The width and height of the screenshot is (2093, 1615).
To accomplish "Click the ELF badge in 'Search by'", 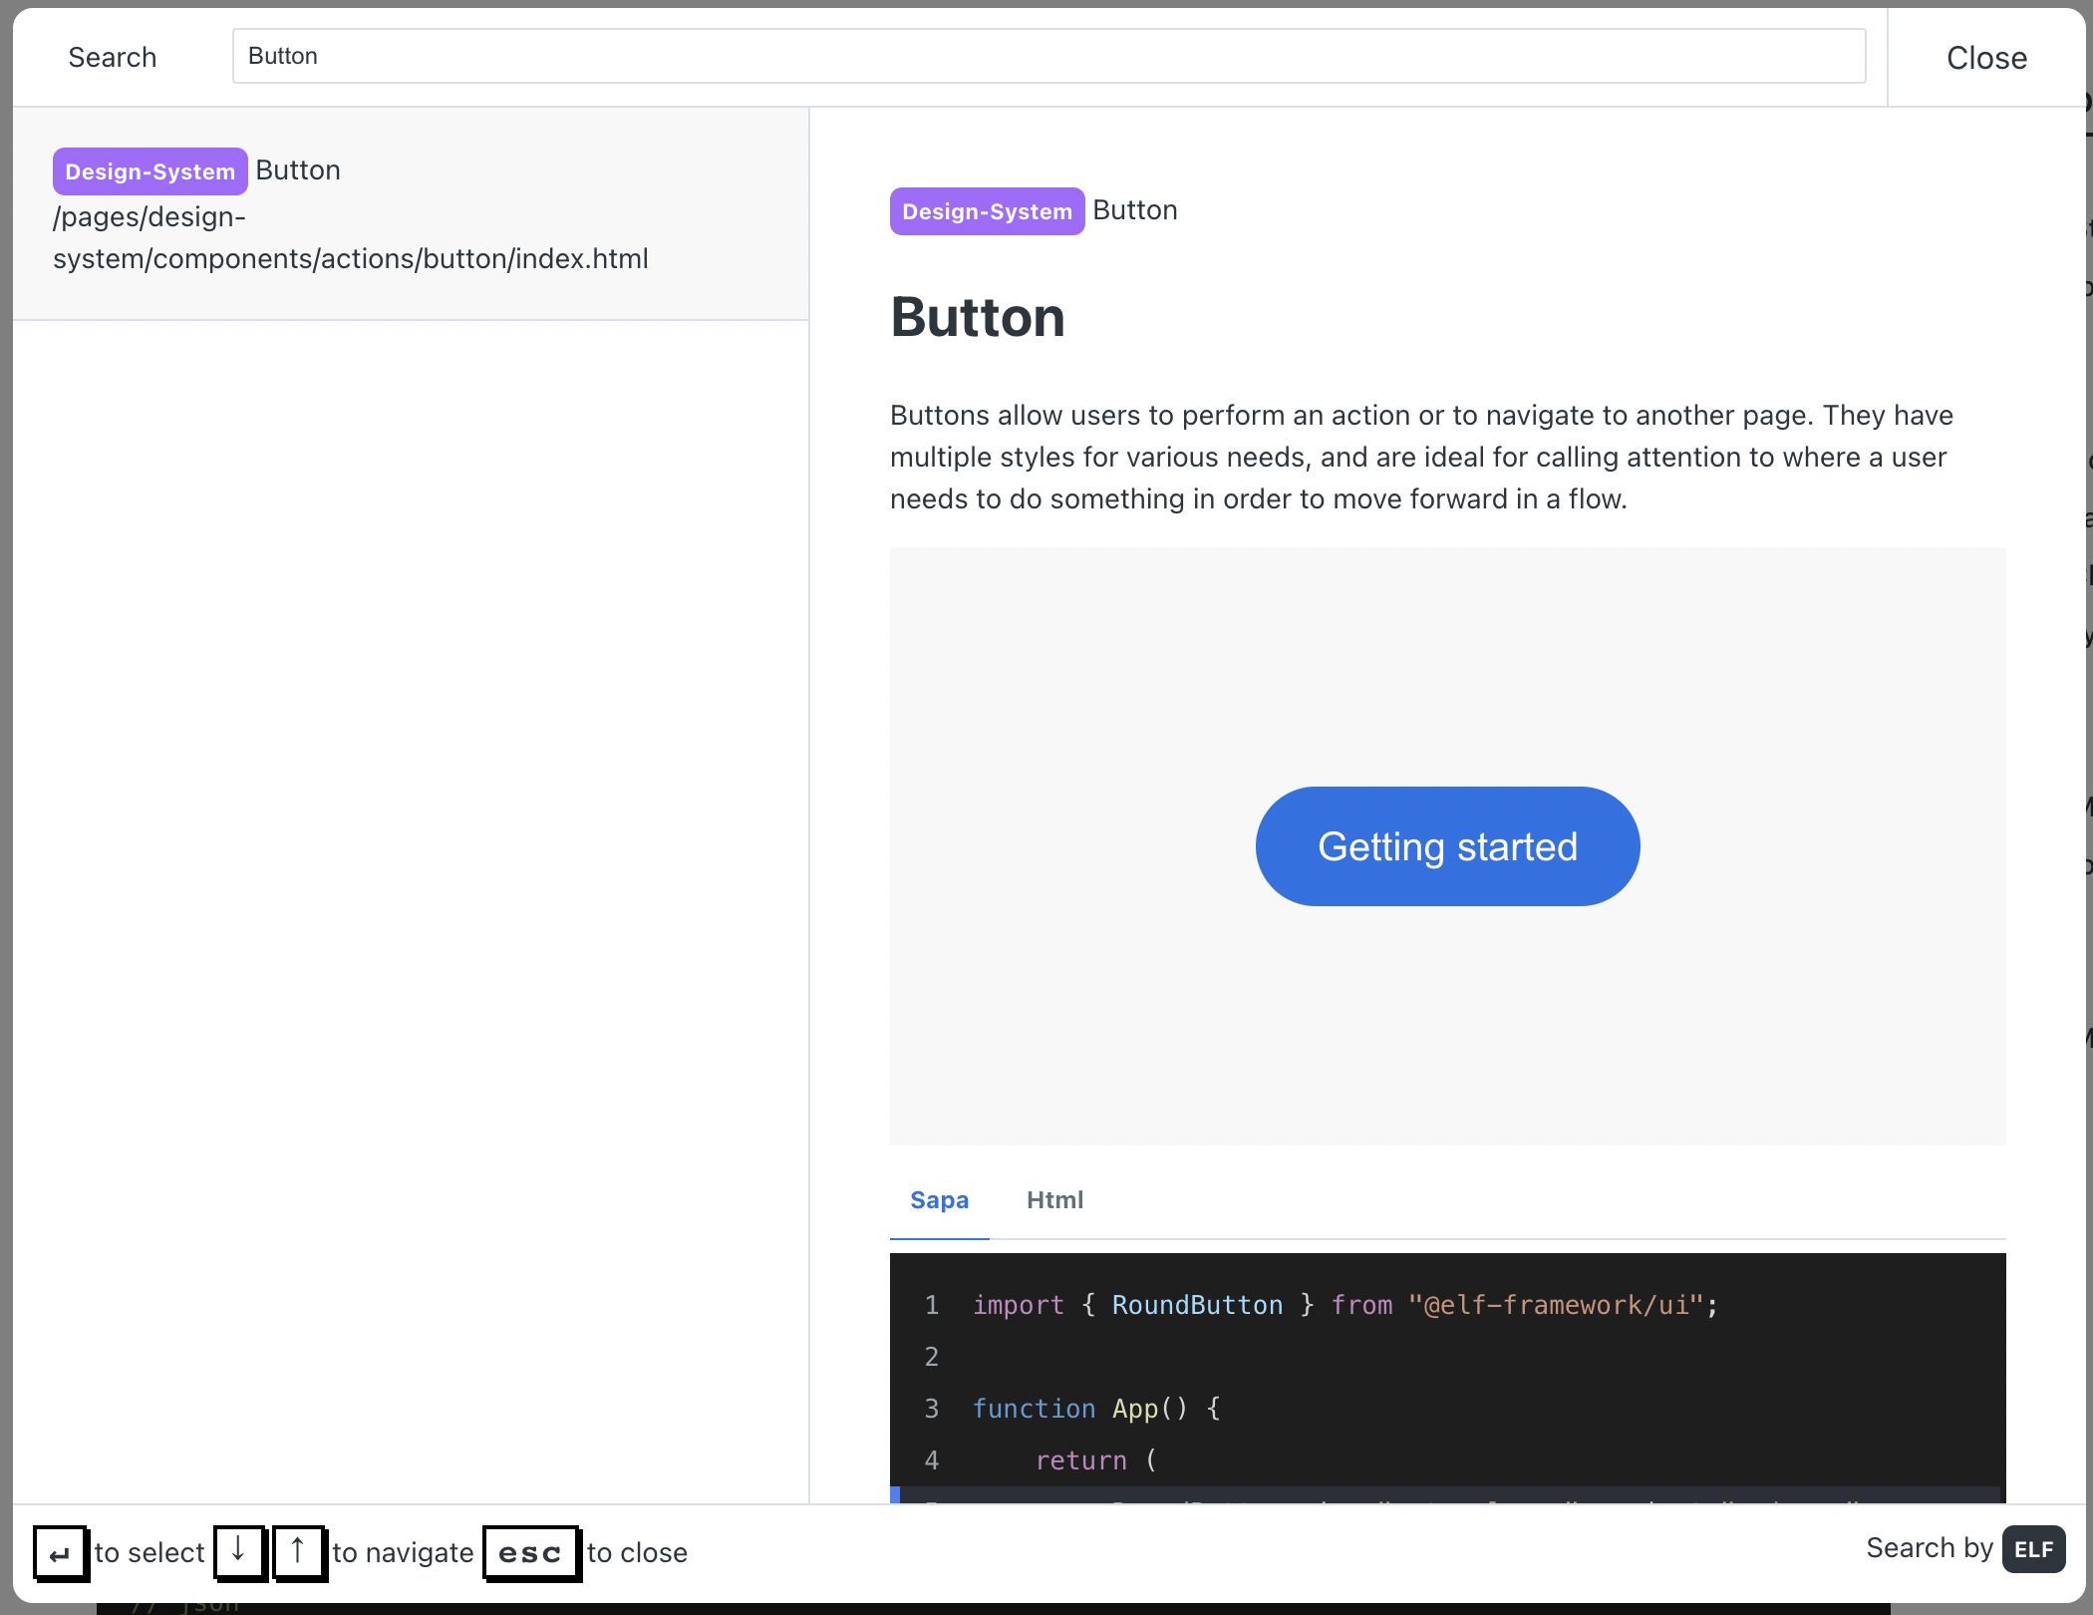I will click(2033, 1549).
